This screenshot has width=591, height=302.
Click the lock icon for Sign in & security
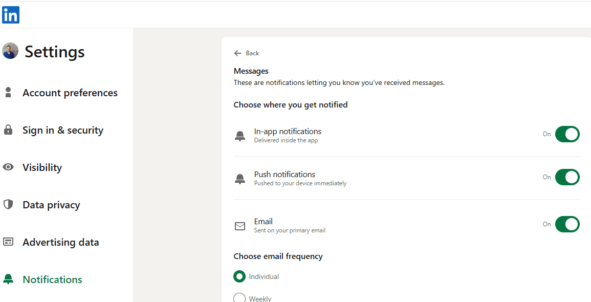point(8,130)
